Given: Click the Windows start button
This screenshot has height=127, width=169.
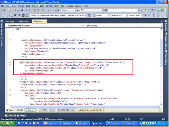Looking at the screenshot, I should 8,123.
